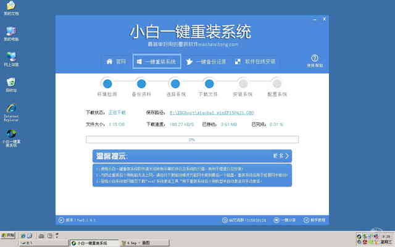The image size is (395, 247).
Task: Open the Start button in the taskbar
Action: [x=8, y=236]
